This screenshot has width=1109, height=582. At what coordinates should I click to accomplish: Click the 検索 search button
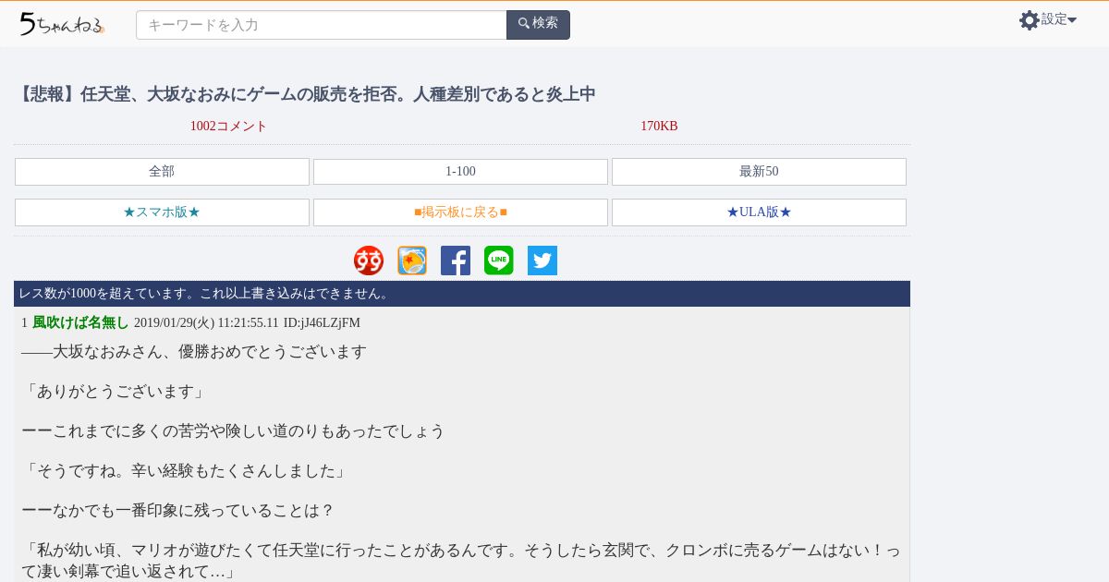point(538,25)
